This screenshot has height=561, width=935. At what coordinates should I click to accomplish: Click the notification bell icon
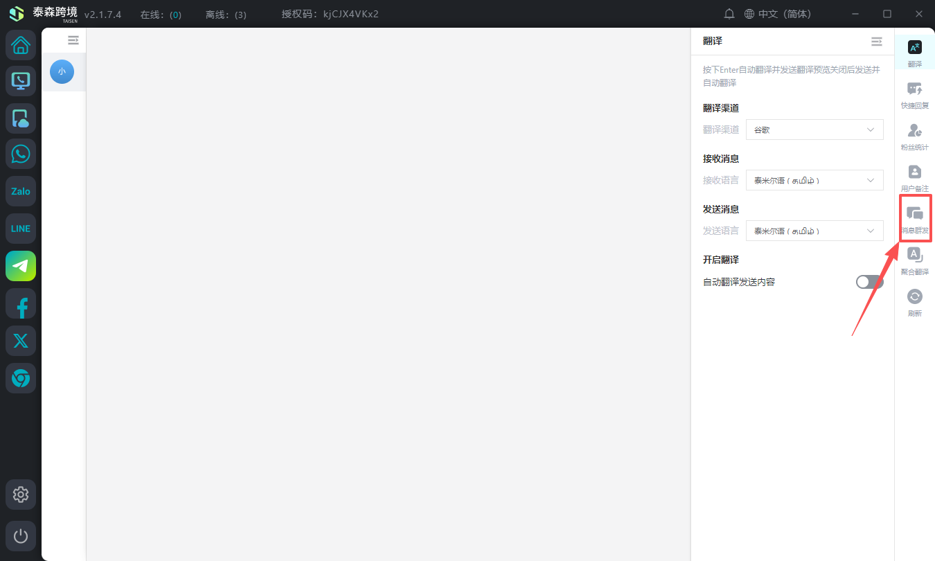point(729,14)
